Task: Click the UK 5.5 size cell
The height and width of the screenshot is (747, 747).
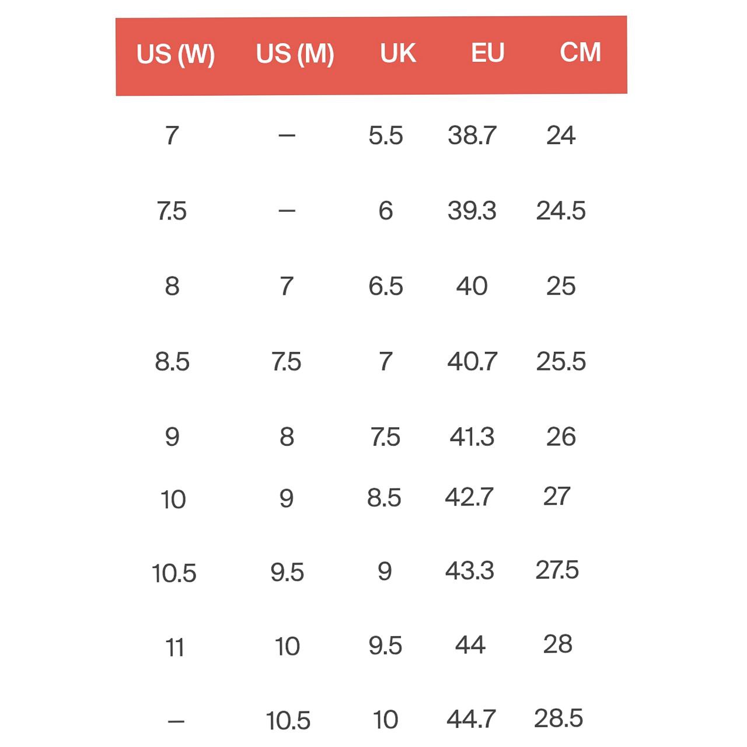Action: [386, 135]
